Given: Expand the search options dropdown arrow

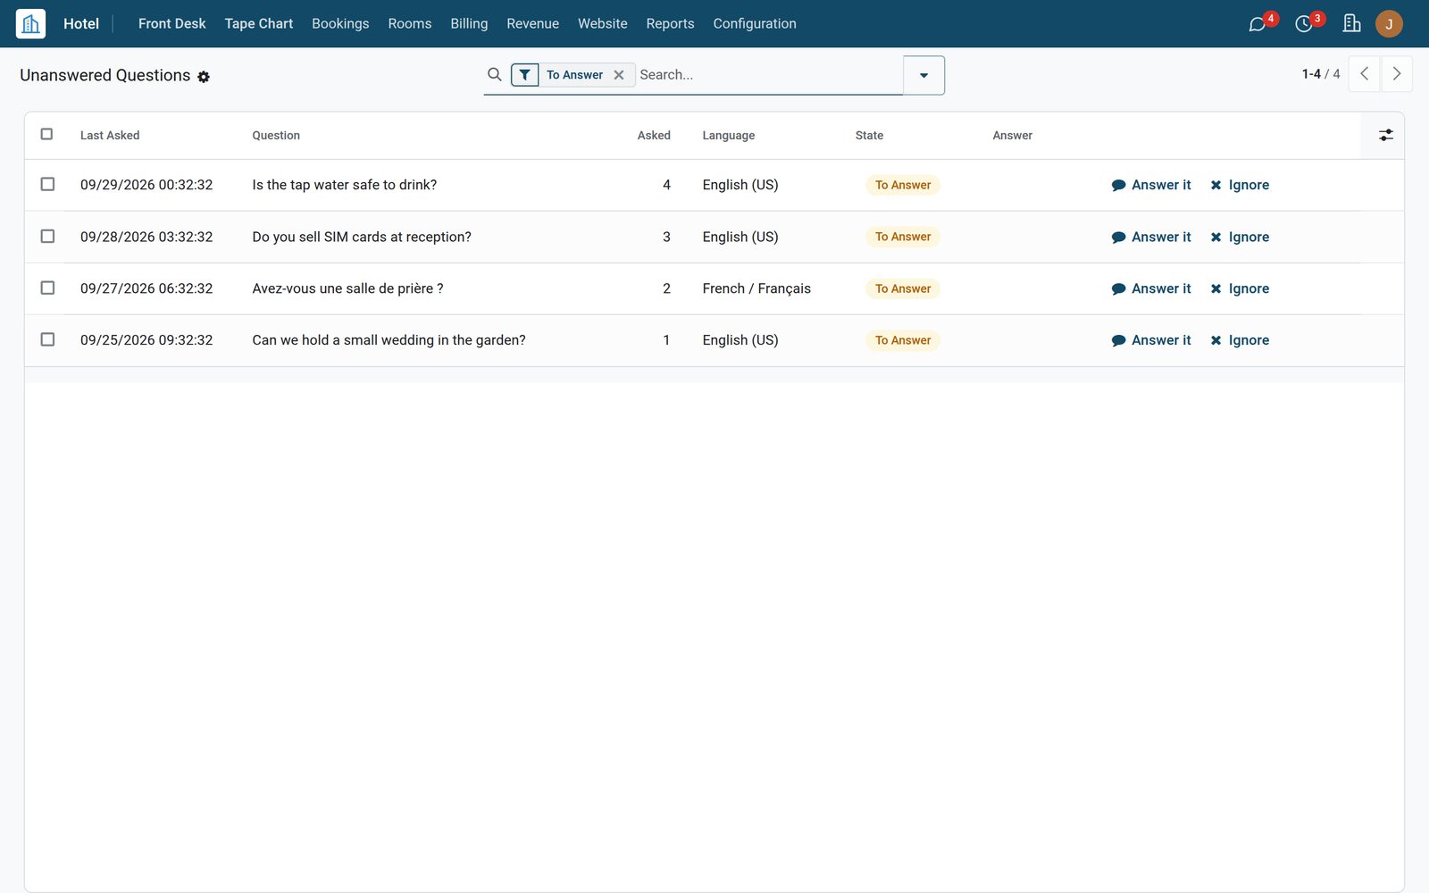Looking at the screenshot, I should pos(923,75).
